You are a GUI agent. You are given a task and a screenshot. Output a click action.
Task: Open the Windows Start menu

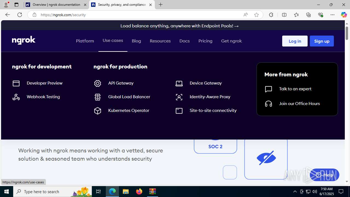click(x=7, y=192)
